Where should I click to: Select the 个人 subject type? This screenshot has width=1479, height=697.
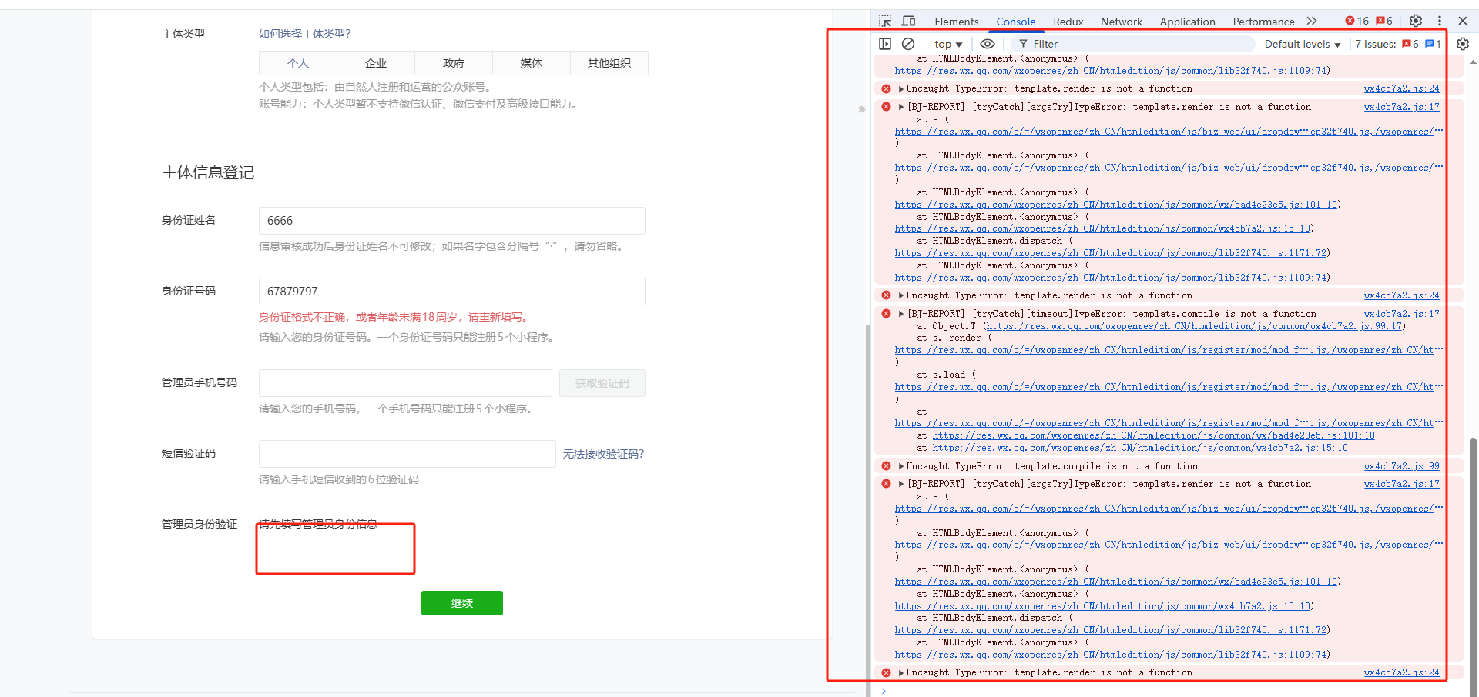click(298, 63)
